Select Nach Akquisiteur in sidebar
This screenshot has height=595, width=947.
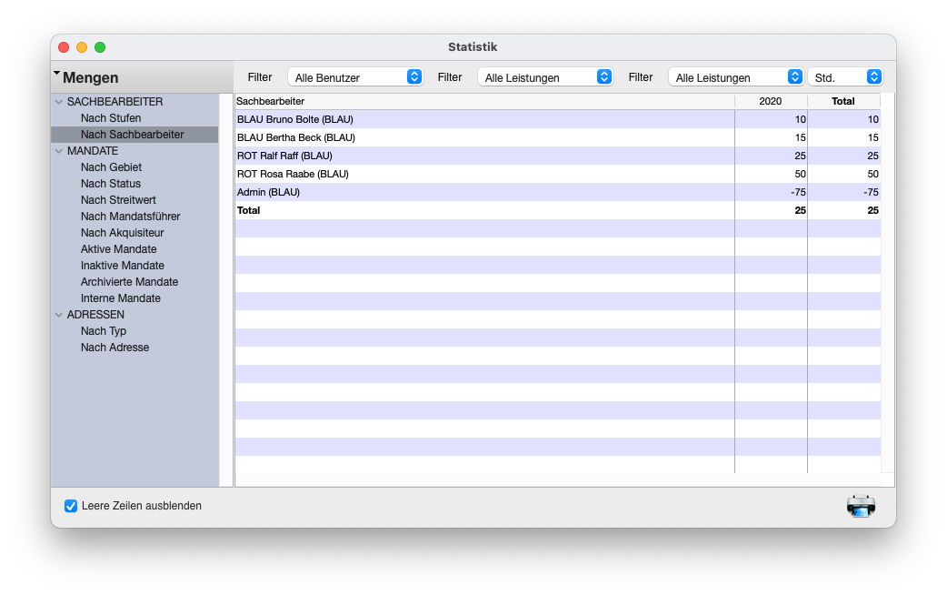122,233
